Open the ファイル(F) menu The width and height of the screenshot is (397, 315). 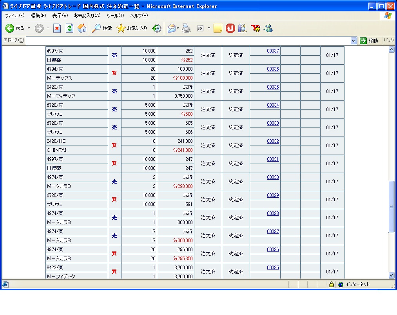tap(15, 16)
